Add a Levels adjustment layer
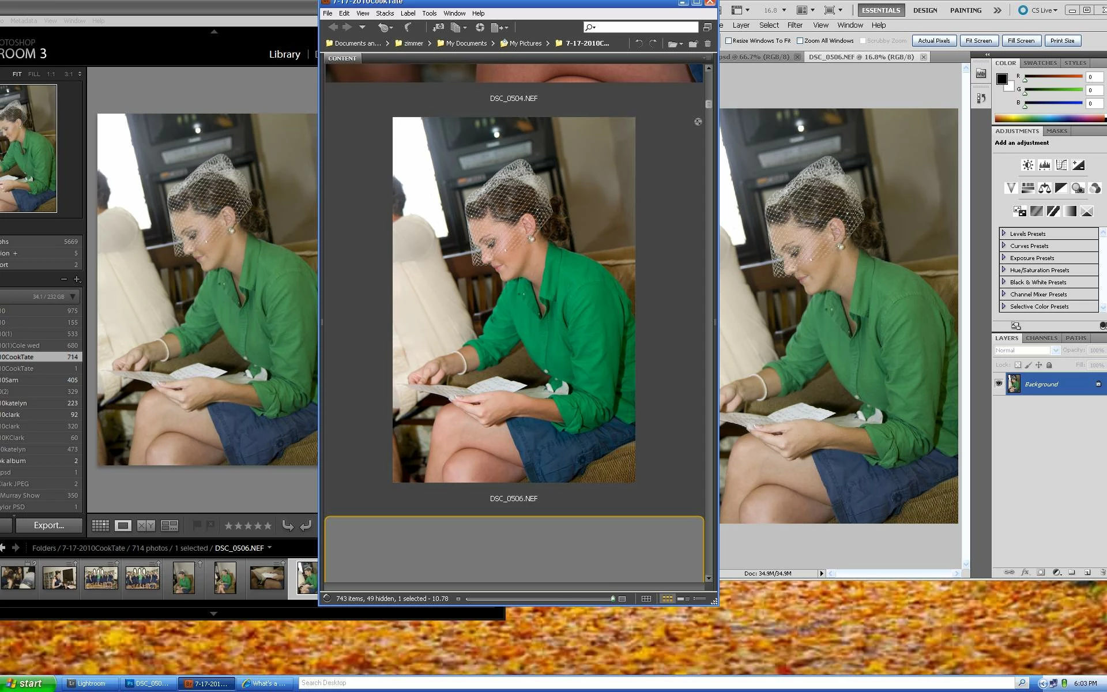This screenshot has height=692, width=1107. (x=1044, y=166)
